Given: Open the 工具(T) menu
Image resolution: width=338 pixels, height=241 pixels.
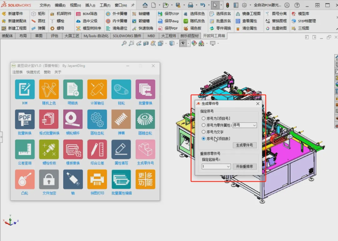Looking at the screenshot, I should [105, 5].
